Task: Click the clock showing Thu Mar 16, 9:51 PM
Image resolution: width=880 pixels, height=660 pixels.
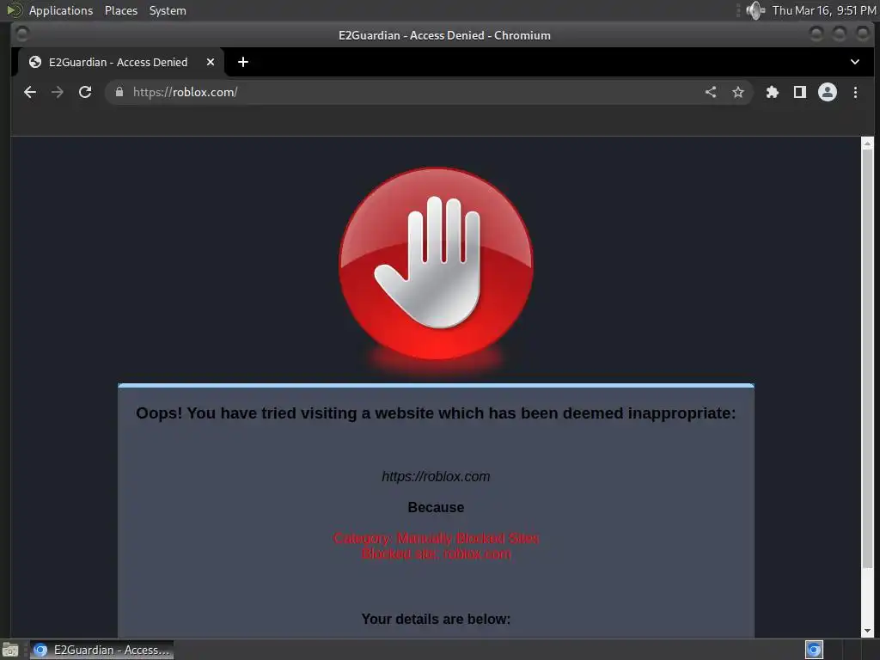Action: tap(824, 10)
